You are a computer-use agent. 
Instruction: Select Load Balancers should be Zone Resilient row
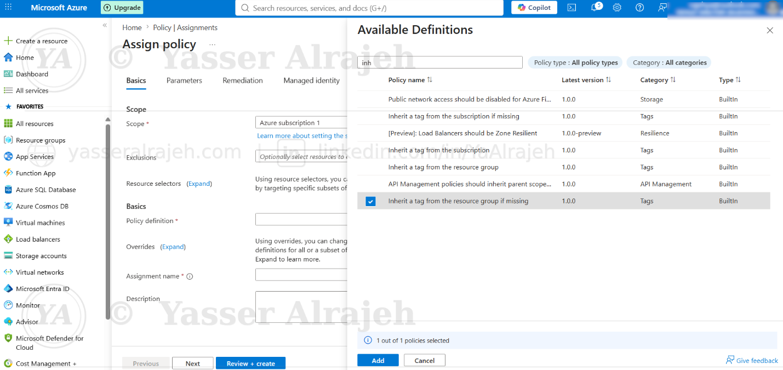pos(564,133)
